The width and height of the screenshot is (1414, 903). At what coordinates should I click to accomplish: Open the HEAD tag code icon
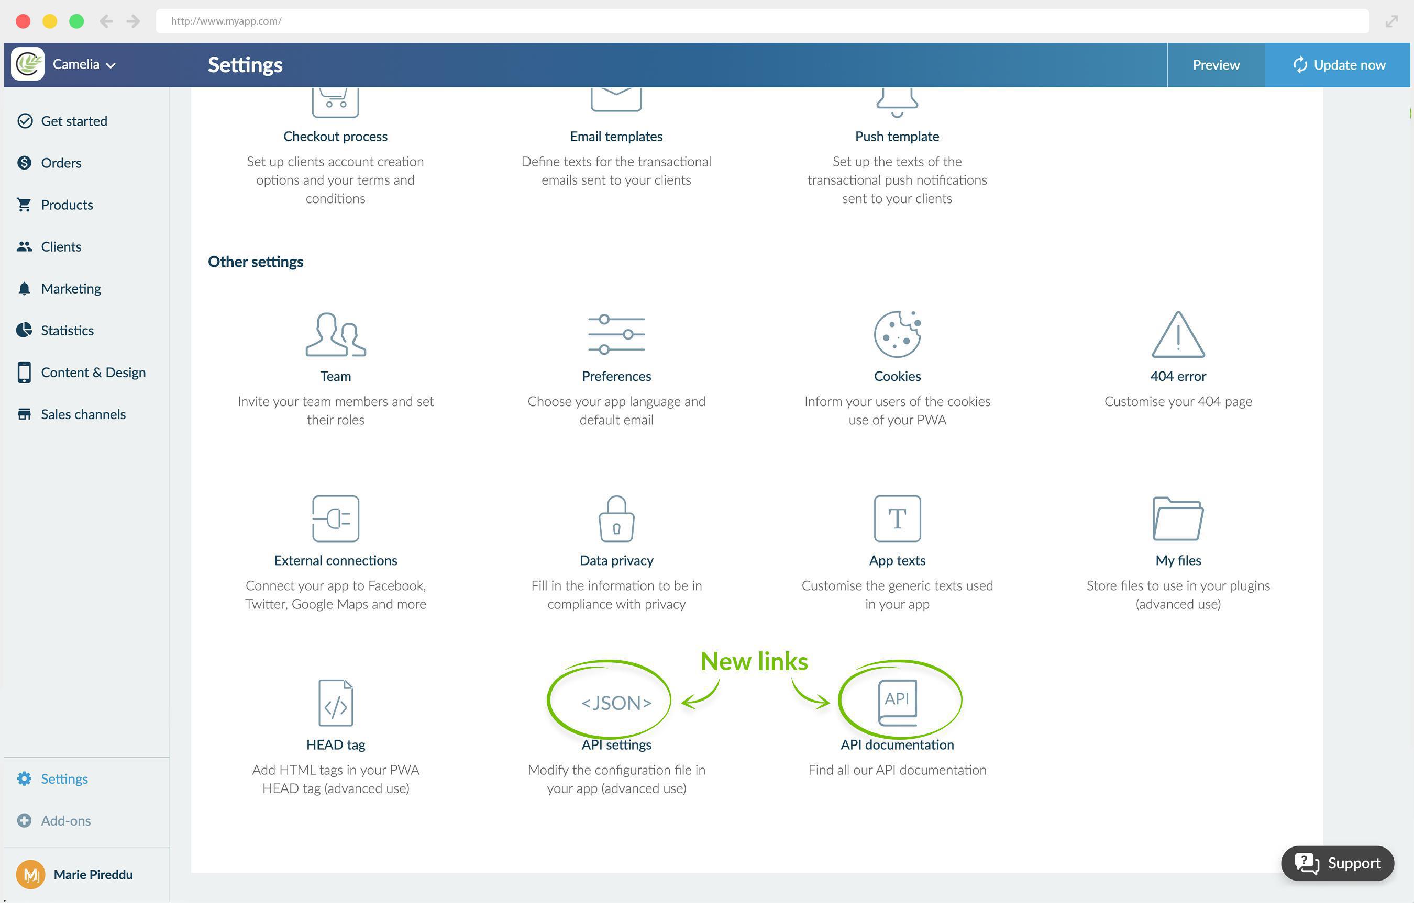[x=335, y=703]
